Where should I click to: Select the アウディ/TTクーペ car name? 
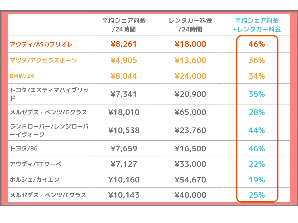point(36,164)
